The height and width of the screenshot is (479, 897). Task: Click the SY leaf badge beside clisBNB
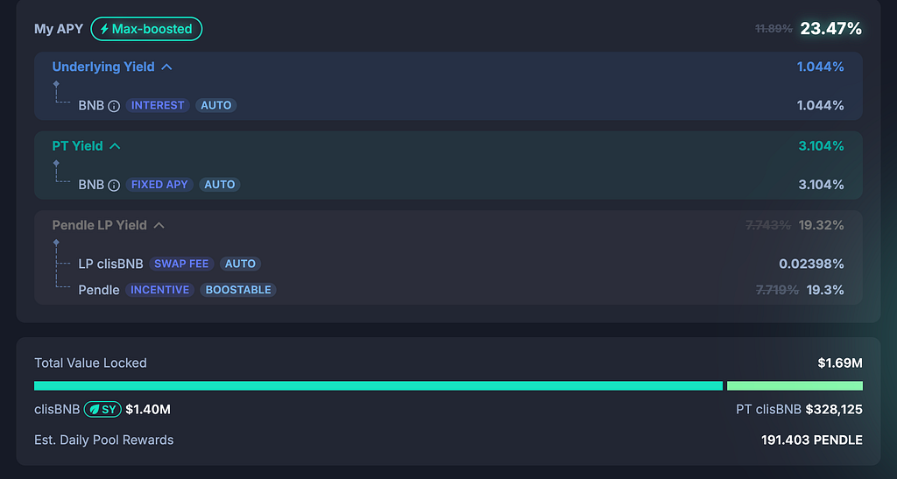102,409
